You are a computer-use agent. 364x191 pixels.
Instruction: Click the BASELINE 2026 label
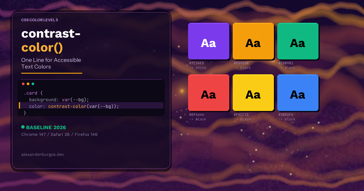[46, 127]
